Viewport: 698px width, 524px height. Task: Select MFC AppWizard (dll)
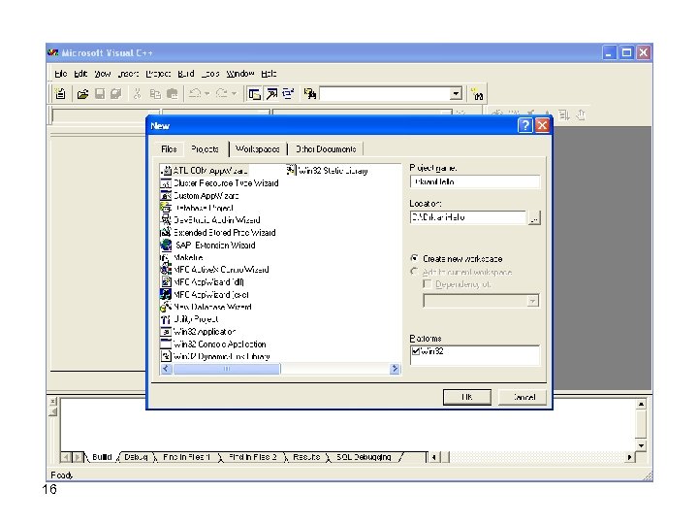pyautogui.click(x=202, y=282)
